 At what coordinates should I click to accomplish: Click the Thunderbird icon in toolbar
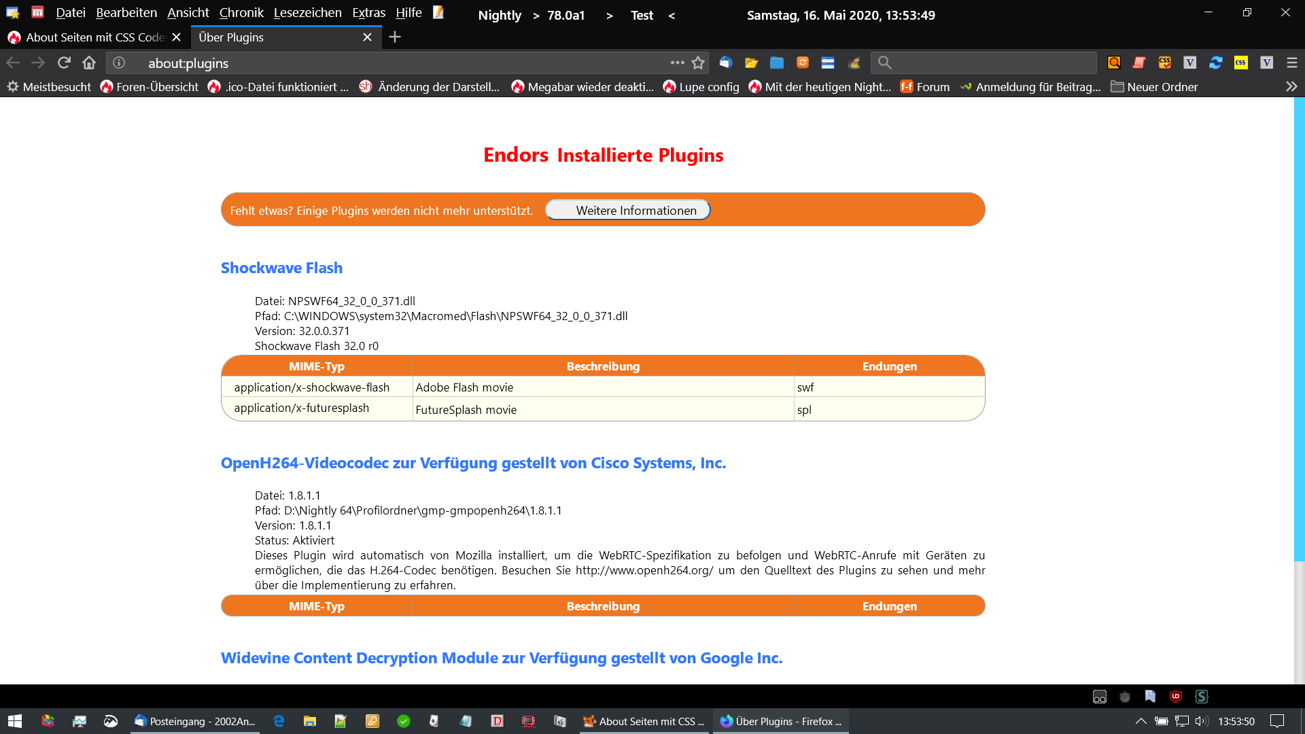(726, 63)
